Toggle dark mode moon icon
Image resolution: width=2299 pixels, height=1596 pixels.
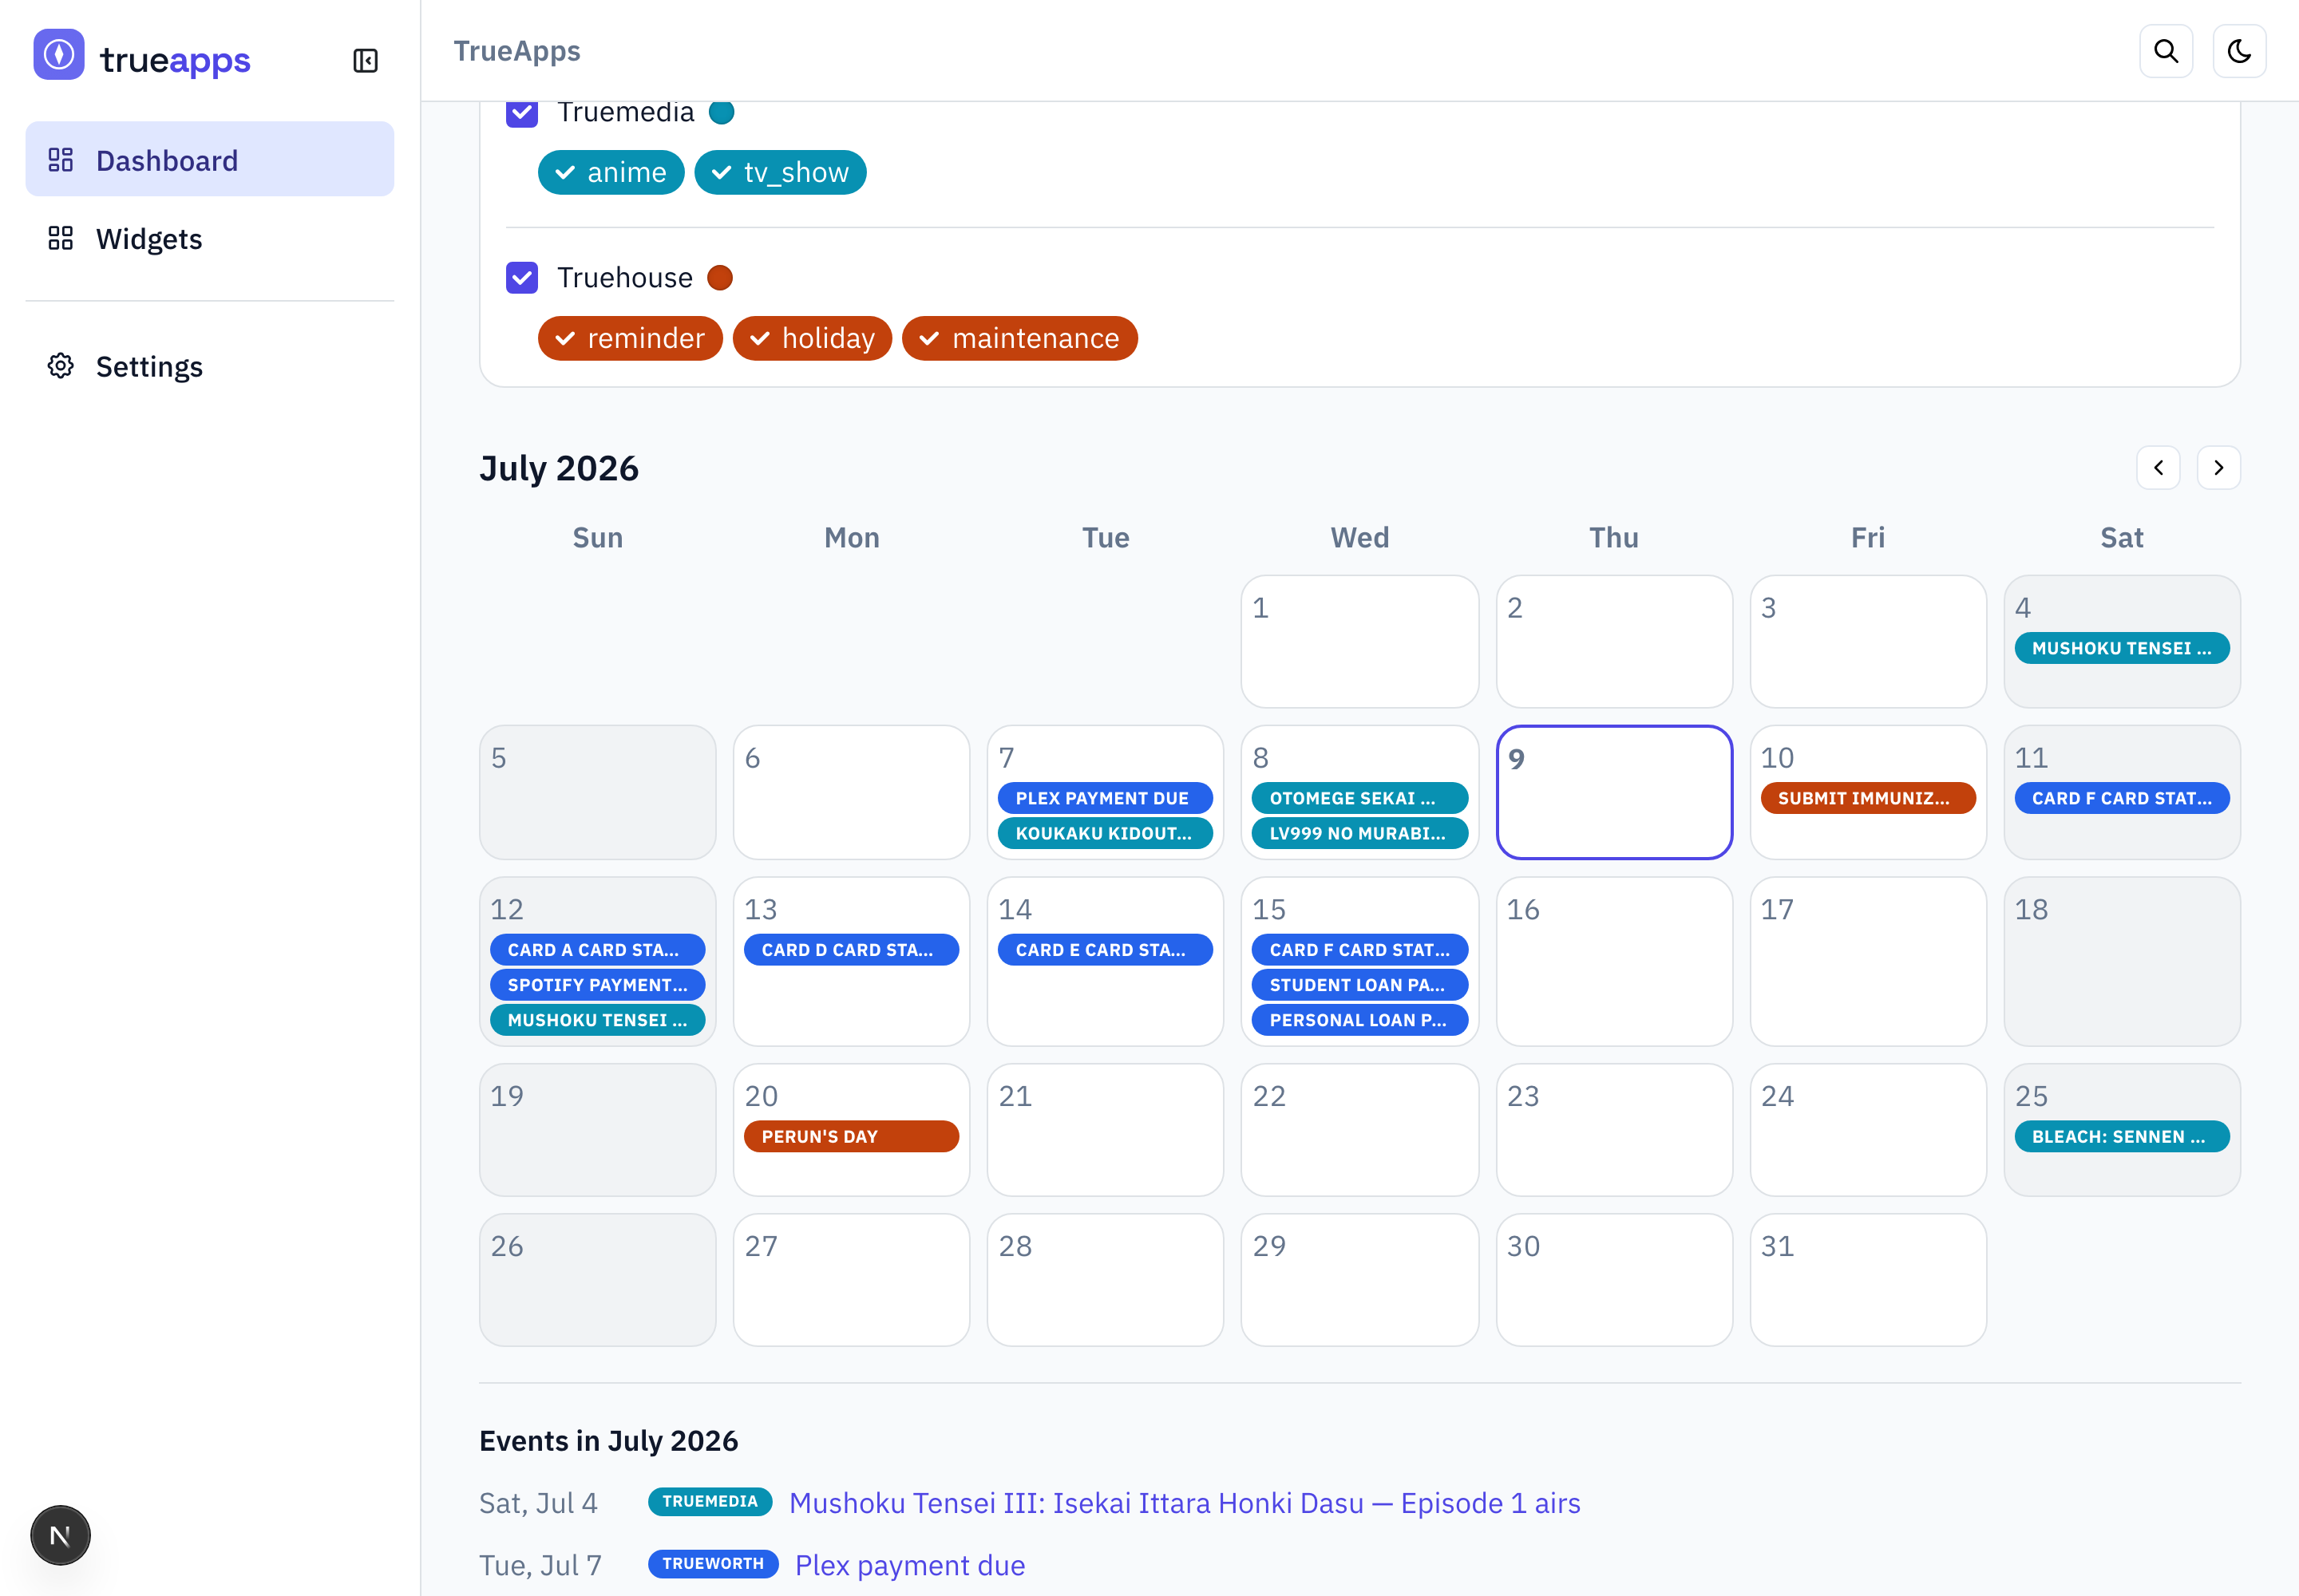click(x=2239, y=51)
